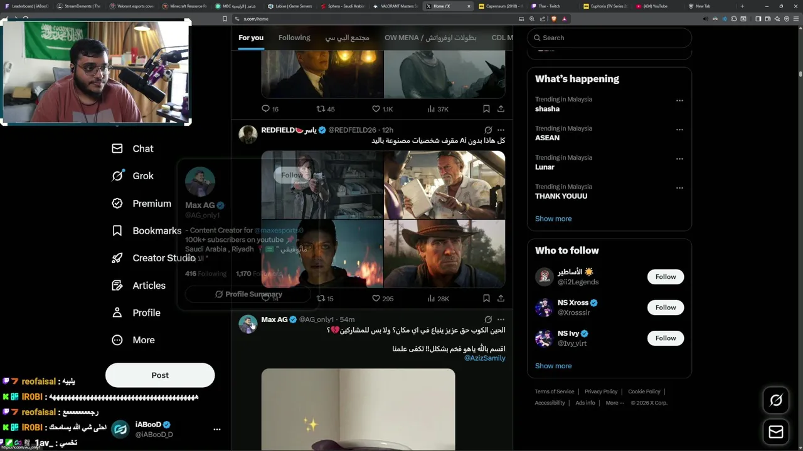Like the REDFIELD post with 295 likes
The height and width of the screenshot is (451, 803).
383,298
